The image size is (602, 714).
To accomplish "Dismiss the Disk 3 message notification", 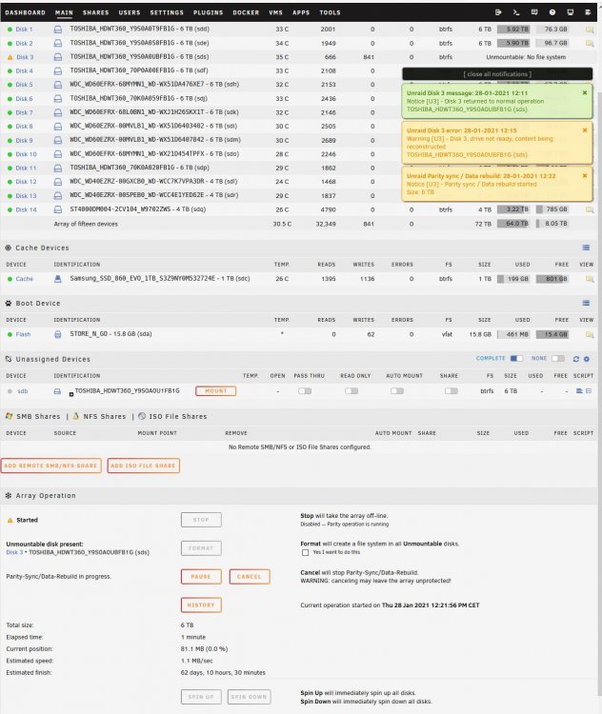I will 585,93.
